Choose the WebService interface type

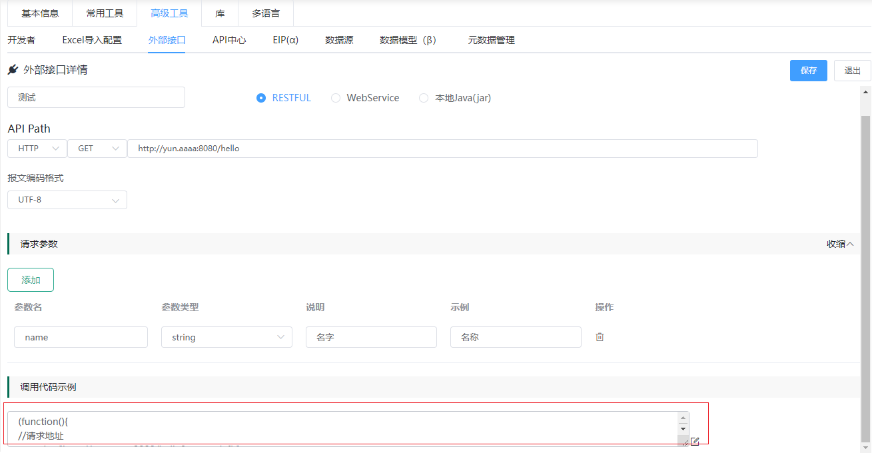(336, 98)
